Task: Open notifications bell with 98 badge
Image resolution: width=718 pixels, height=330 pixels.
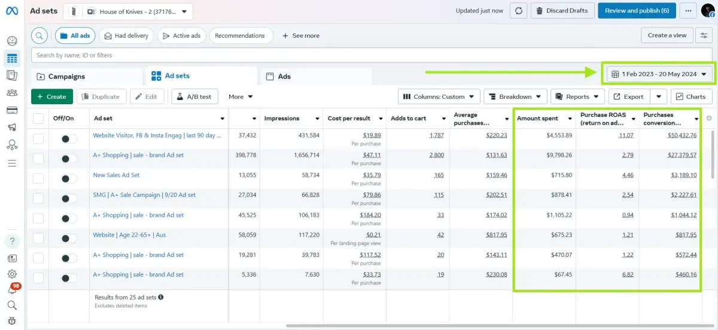Action: [12, 289]
